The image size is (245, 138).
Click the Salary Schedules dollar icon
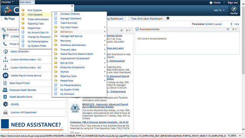click(5, 51)
